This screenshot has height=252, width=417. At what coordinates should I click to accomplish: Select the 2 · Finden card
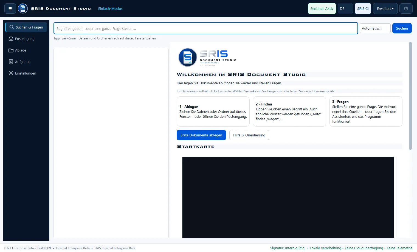click(289, 111)
